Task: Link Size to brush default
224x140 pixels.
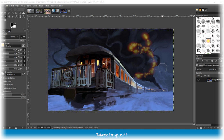Action: (x=24, y=50)
